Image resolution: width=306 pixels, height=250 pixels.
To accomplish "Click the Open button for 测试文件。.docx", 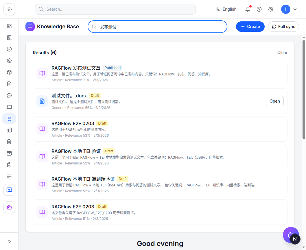I will click(274, 101).
